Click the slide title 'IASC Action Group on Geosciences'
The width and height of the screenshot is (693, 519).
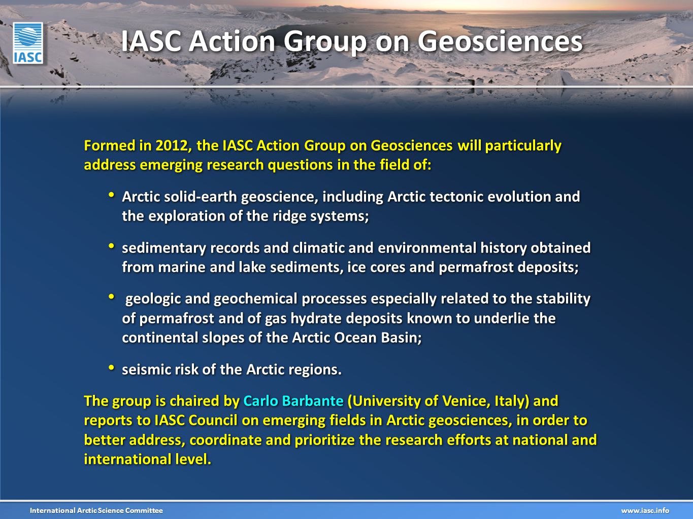click(351, 41)
